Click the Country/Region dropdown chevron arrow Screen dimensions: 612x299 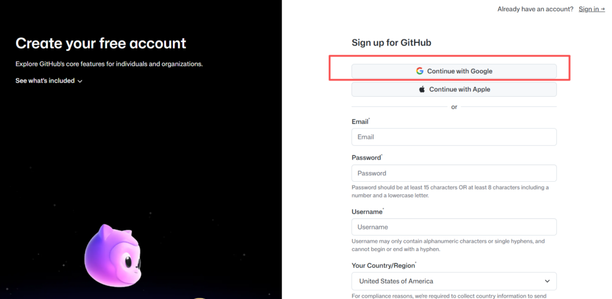pyautogui.click(x=547, y=281)
